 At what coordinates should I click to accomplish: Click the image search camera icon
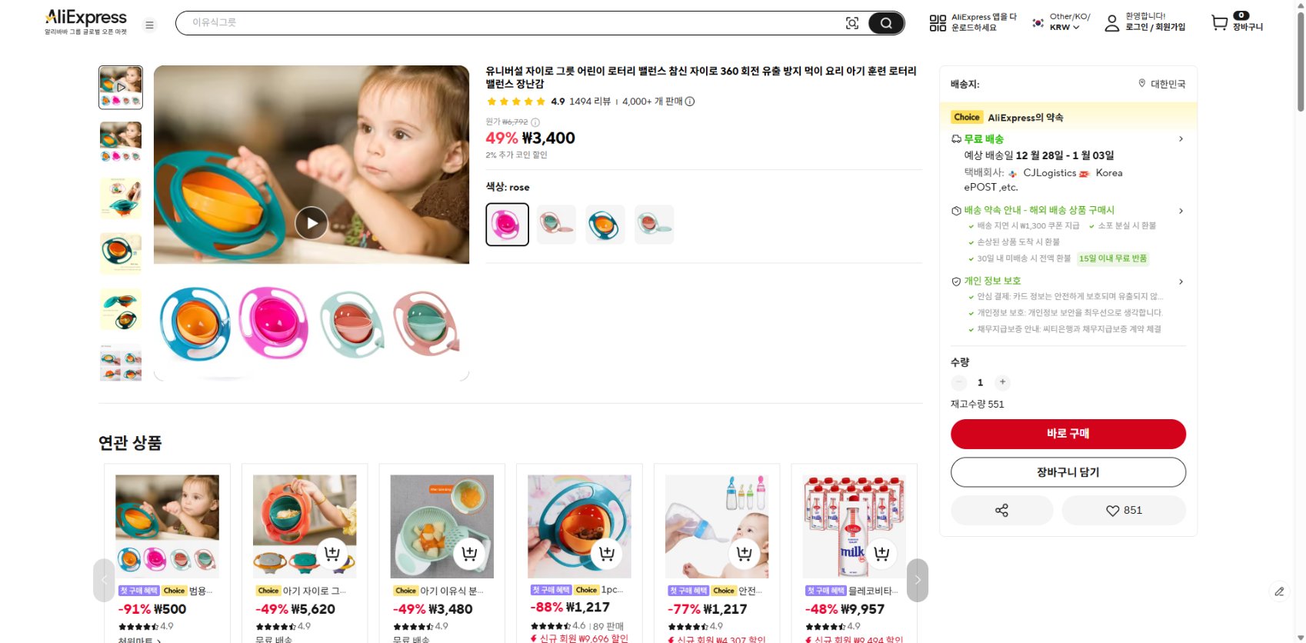851,23
